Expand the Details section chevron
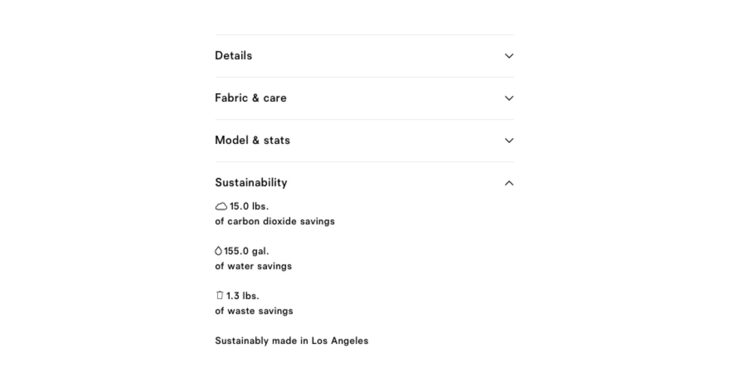Viewport: 747px width, 385px height. point(509,56)
